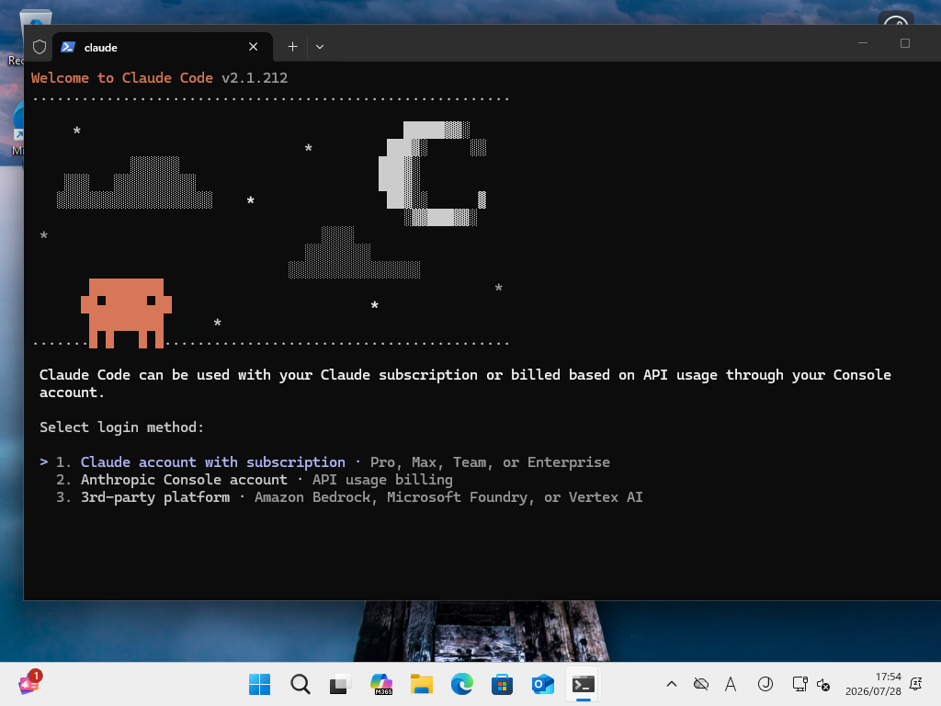Screen dimensions: 941x706
Task: Open the notification bell with do-not-disturb
Action: tap(916, 684)
